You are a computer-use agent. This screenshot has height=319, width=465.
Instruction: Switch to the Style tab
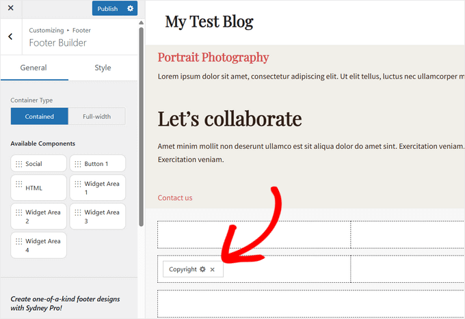pos(103,68)
